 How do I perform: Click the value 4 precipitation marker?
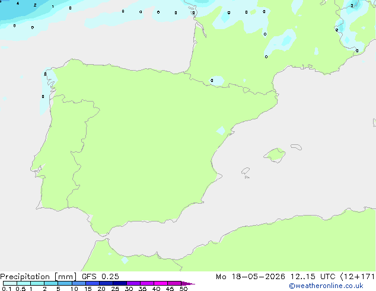coord(18,4)
